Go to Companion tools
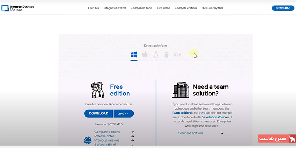The height and width of the screenshot is (148, 296). pos(142,8)
